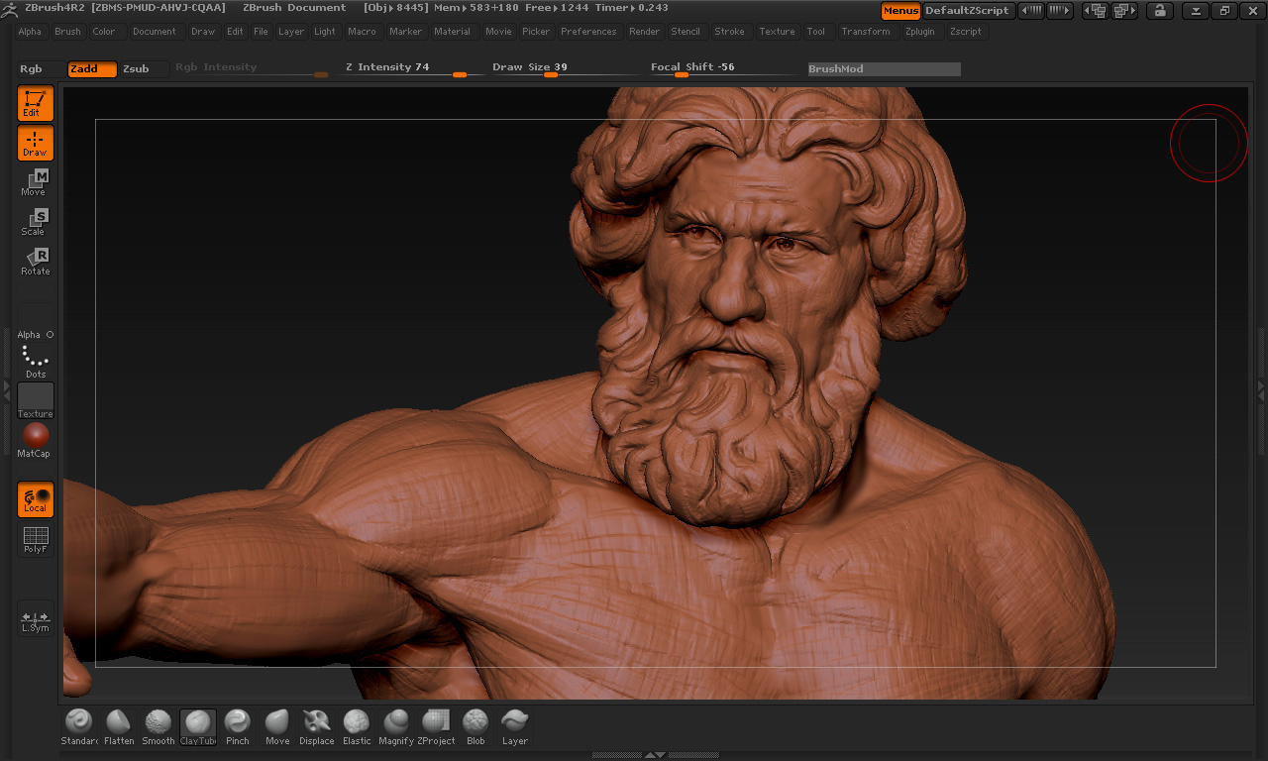Viewport: 1268px width, 761px height.
Task: Open the Edit menu in menu bar
Action: pos(235,32)
